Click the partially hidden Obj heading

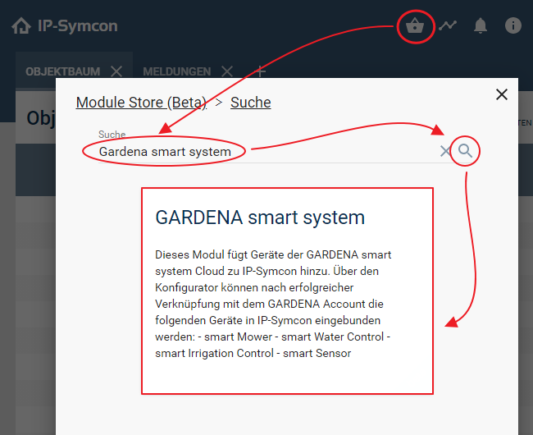click(x=40, y=118)
